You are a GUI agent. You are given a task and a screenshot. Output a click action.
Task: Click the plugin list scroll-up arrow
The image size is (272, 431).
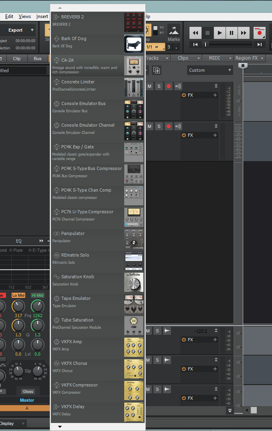tap(60, 8)
